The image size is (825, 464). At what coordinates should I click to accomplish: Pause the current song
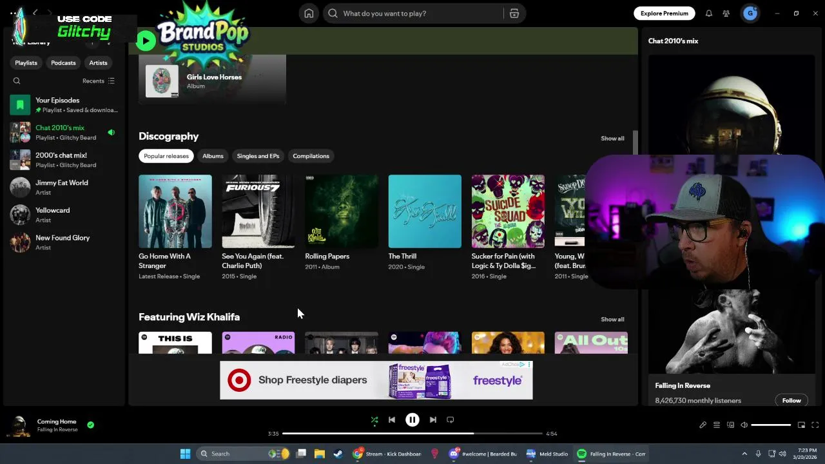[412, 420]
